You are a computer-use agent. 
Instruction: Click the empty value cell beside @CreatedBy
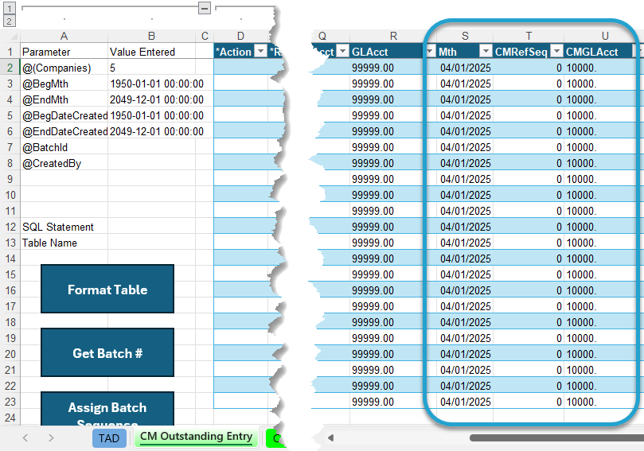coord(151,163)
